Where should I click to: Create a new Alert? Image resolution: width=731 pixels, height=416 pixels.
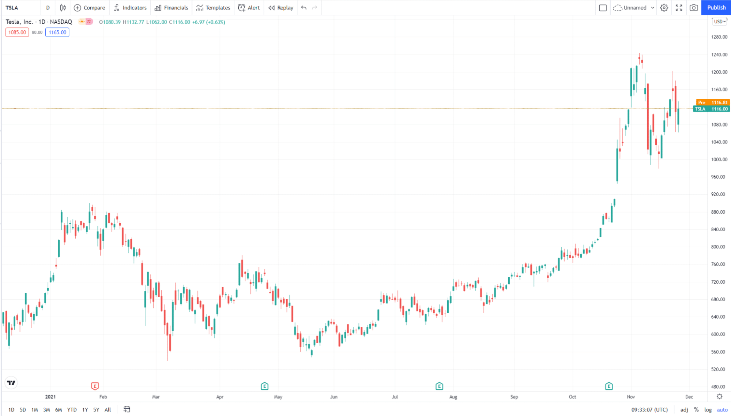pyautogui.click(x=249, y=8)
